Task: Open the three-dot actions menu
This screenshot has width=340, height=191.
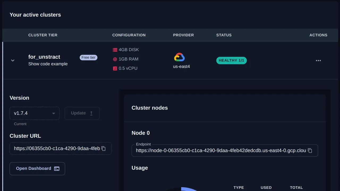Action: 318,60
